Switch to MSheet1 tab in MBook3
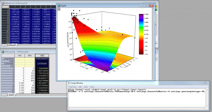Image resolution: width=212 pixels, height=112 pixels. (12, 45)
